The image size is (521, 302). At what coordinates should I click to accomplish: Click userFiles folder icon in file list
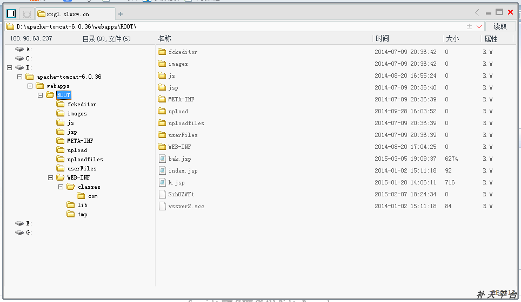pyautogui.click(x=162, y=135)
